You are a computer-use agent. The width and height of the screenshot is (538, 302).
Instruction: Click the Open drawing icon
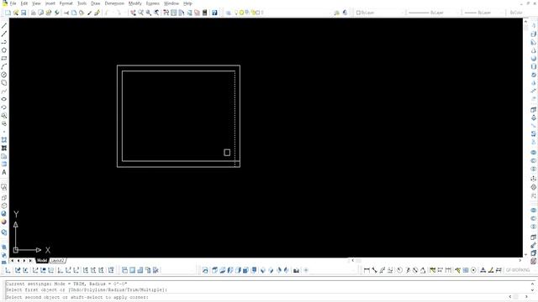(x=16, y=13)
